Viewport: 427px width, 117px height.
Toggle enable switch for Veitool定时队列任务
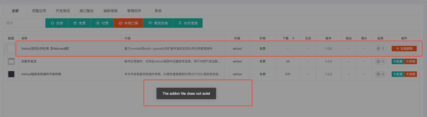point(380,49)
